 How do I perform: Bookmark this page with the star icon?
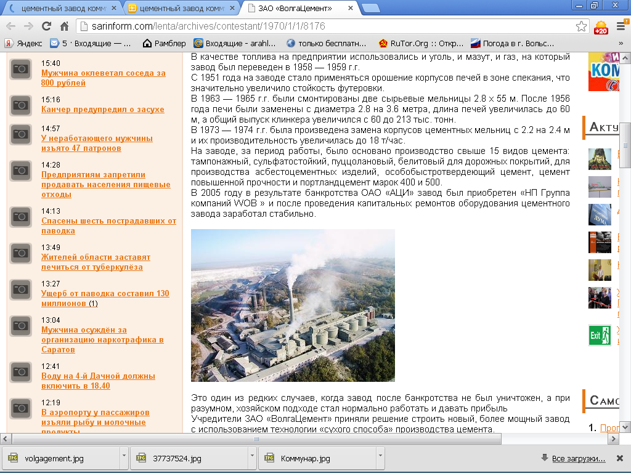(x=581, y=26)
